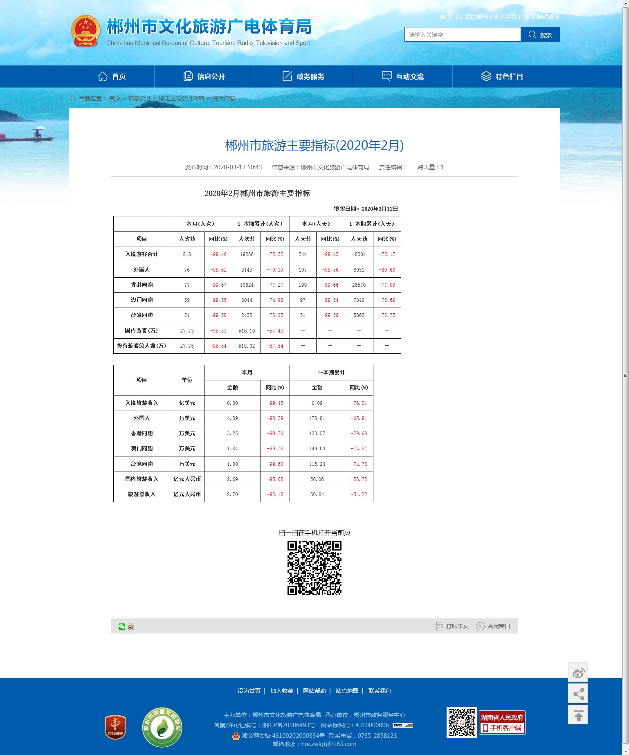
Task: Click the search magnifier icon
Action: click(532, 34)
